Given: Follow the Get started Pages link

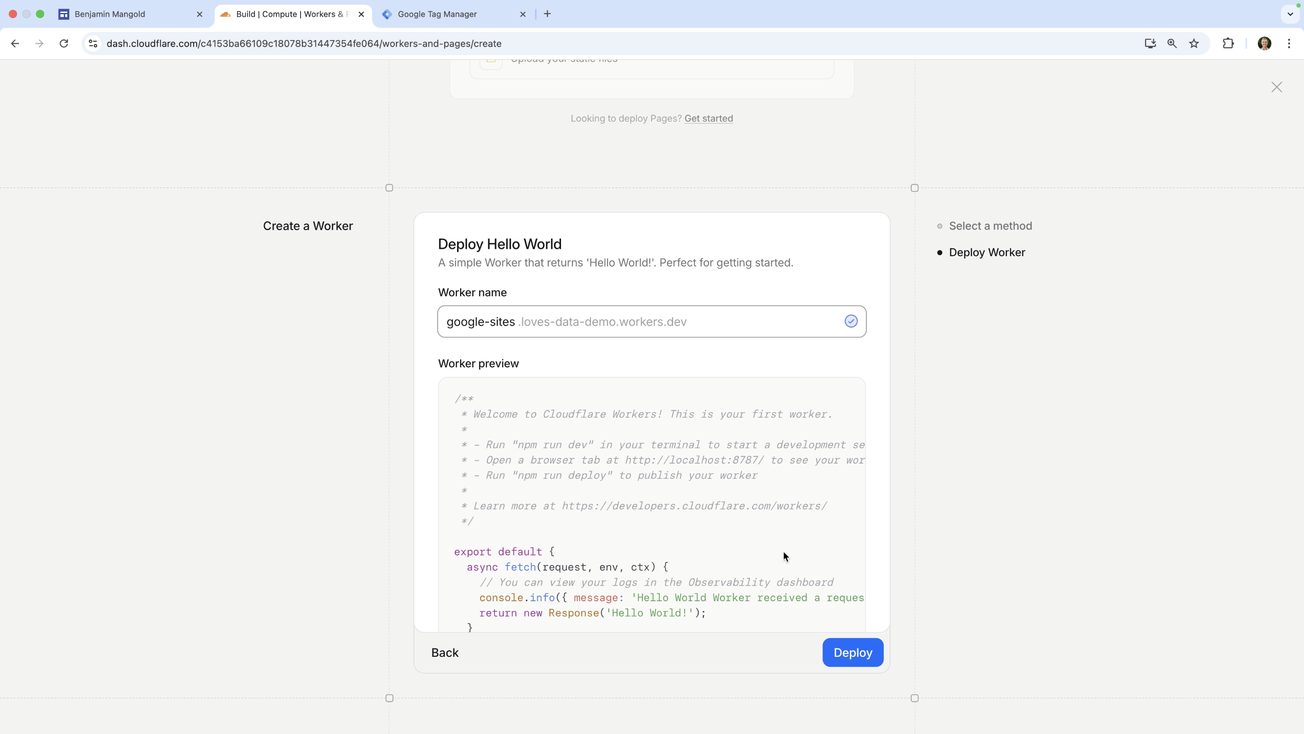Looking at the screenshot, I should [x=708, y=119].
